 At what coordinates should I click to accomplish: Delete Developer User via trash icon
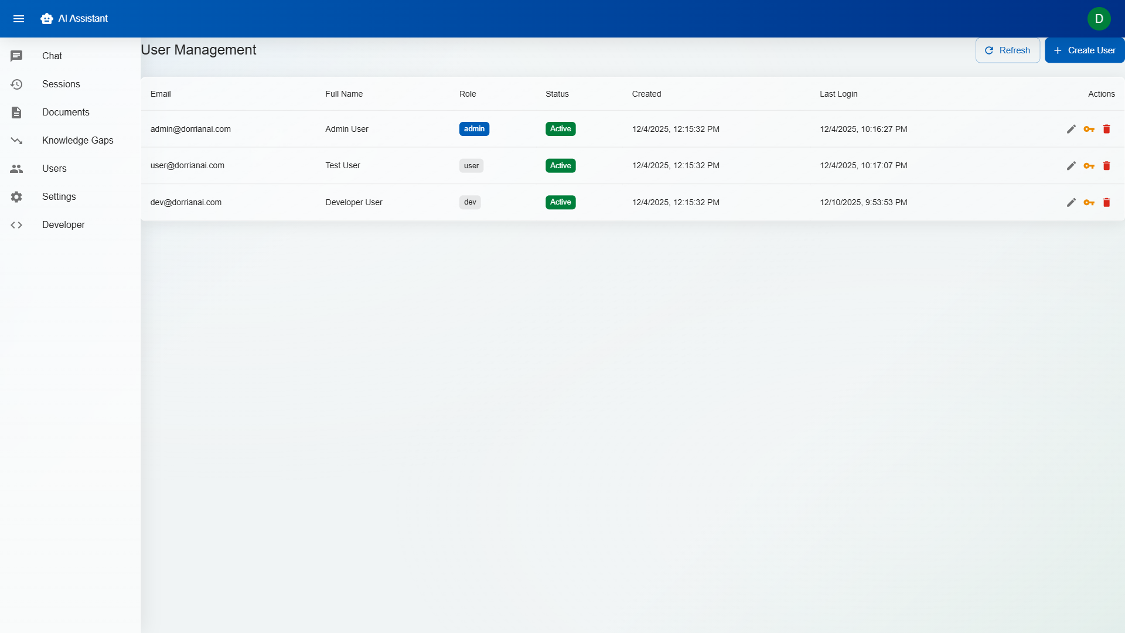click(x=1107, y=202)
